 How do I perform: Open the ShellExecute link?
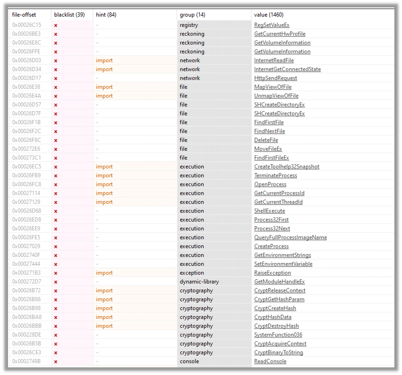(269, 211)
